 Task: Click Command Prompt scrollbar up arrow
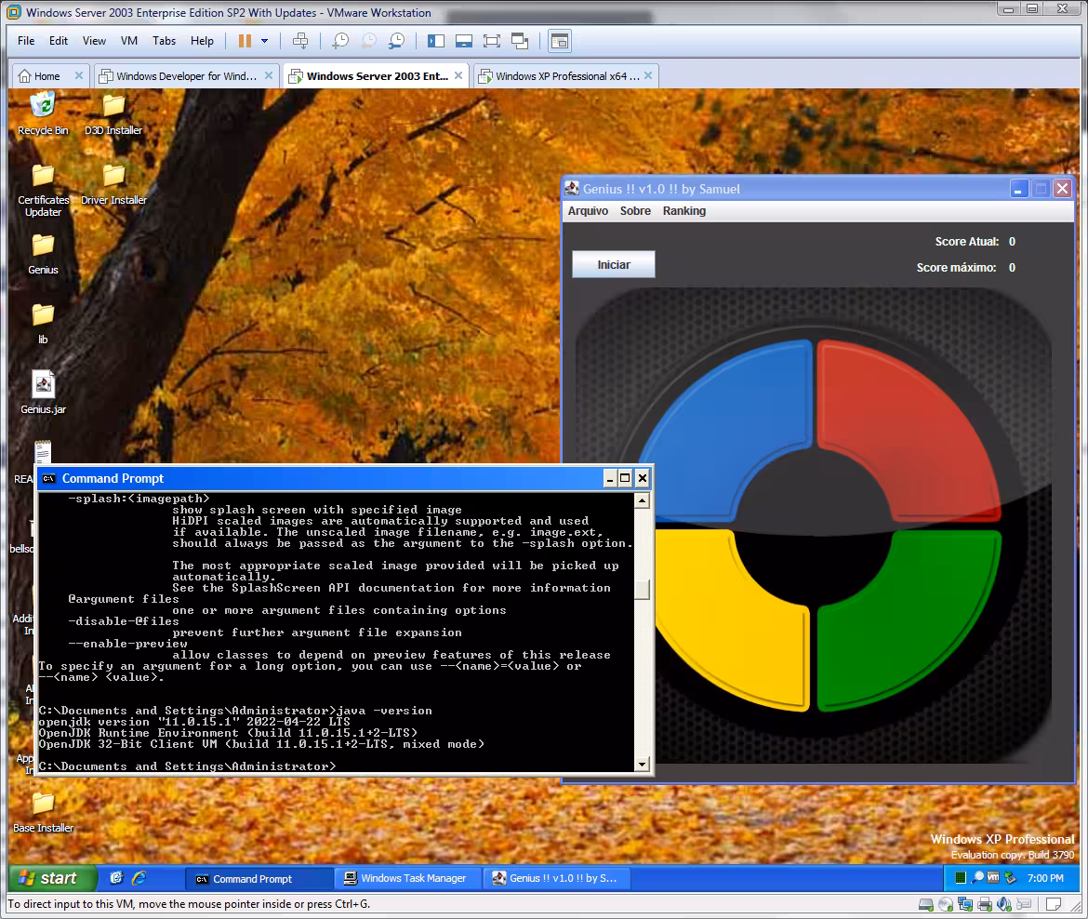(x=642, y=500)
